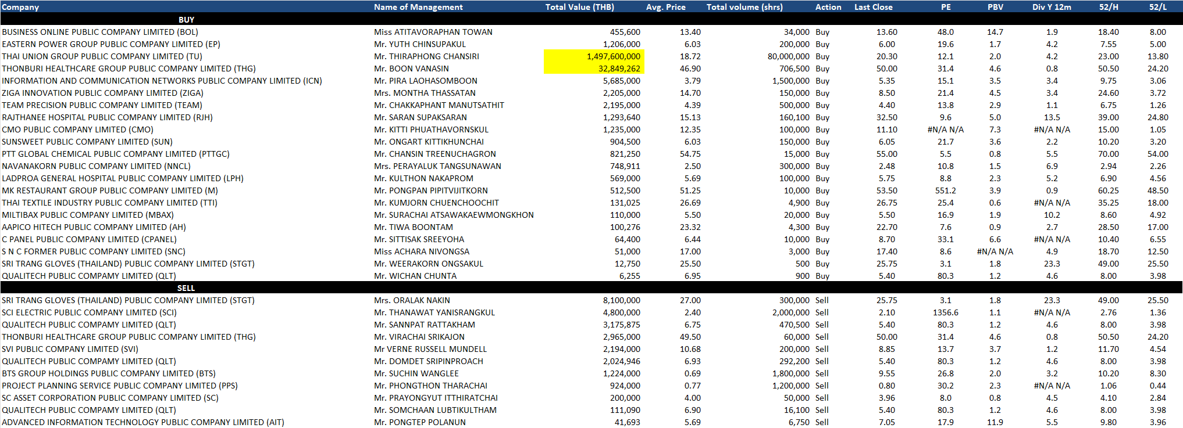Click Mrs. ORALAK NAKIN cell
This screenshot has width=1183, height=428.
click(x=412, y=300)
